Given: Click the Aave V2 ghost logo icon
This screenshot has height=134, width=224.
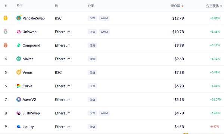Looking at the screenshot, I should [19, 99].
